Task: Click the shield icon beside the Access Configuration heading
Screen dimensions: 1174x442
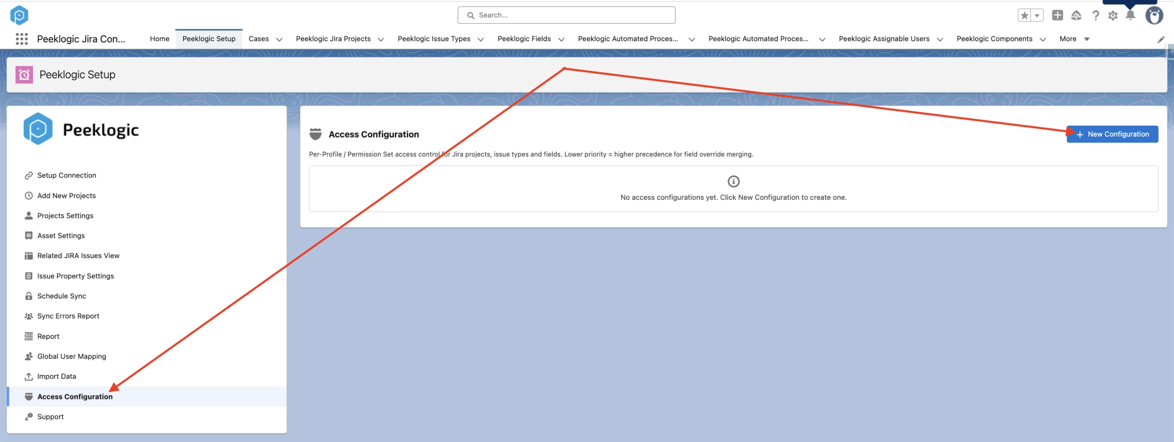Action: (x=316, y=134)
